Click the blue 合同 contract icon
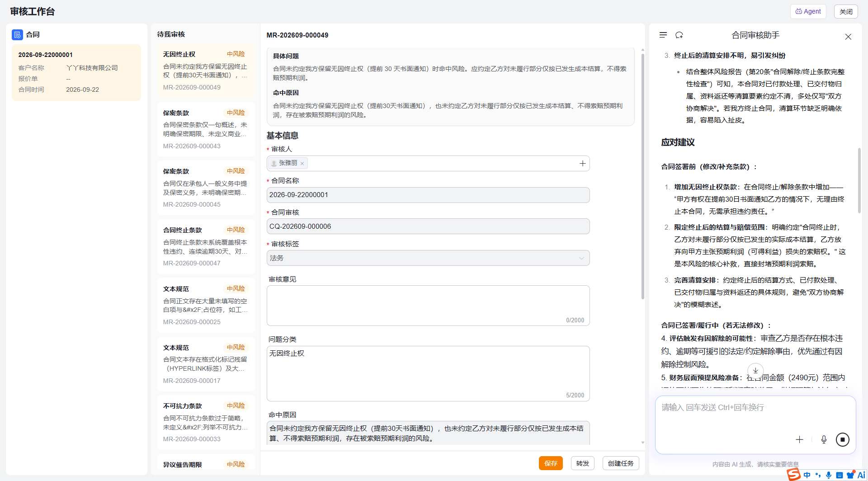This screenshot has width=868, height=481. (17, 35)
